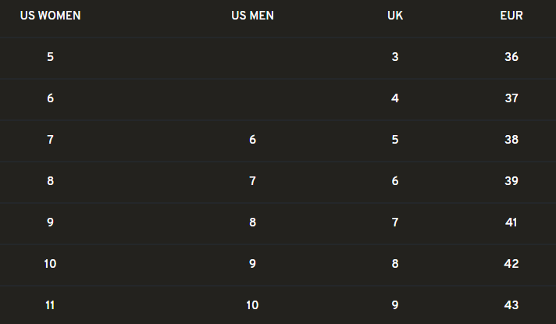Image resolution: width=556 pixels, height=324 pixels.
Task: Click the EUR column header
Action: click(x=511, y=16)
